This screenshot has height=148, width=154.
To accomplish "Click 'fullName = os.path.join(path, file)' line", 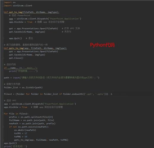I will click(32, 120).
